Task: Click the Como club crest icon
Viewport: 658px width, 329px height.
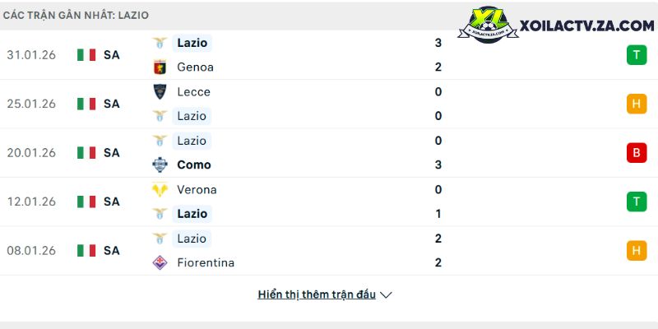Action: [x=160, y=165]
